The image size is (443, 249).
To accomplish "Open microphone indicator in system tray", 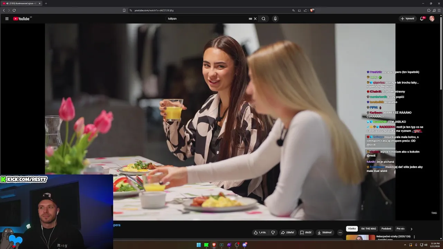I will coord(416,245).
